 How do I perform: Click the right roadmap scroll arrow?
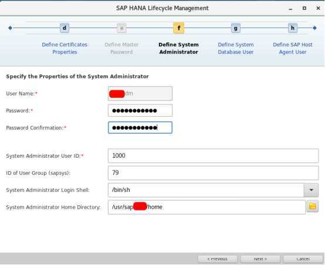click(x=314, y=28)
